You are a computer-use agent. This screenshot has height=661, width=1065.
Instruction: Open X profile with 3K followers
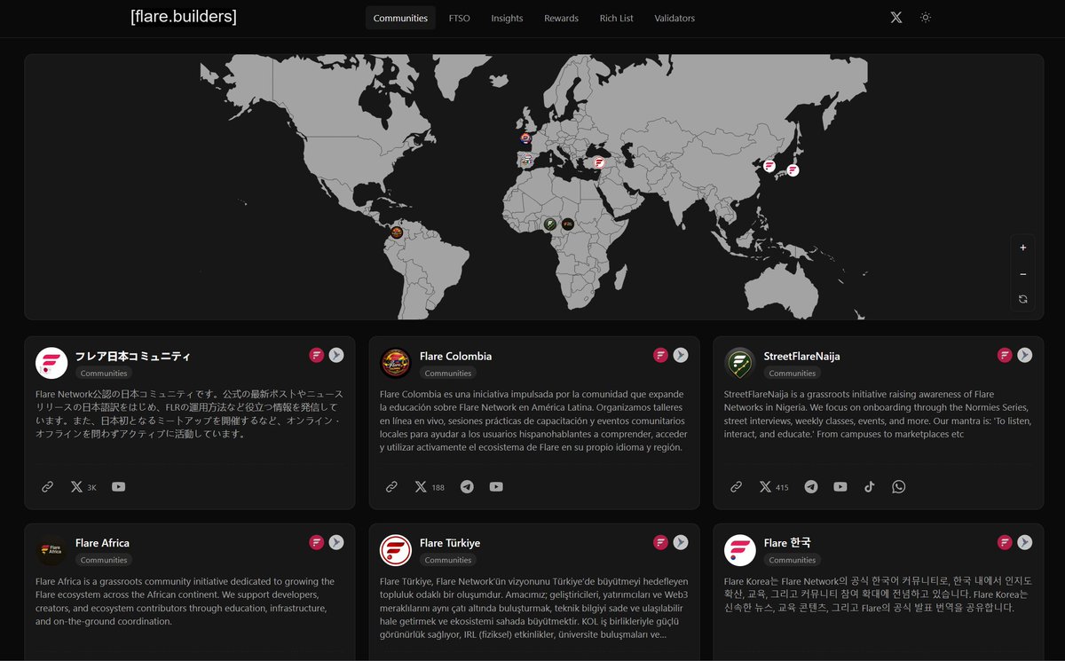(x=83, y=487)
